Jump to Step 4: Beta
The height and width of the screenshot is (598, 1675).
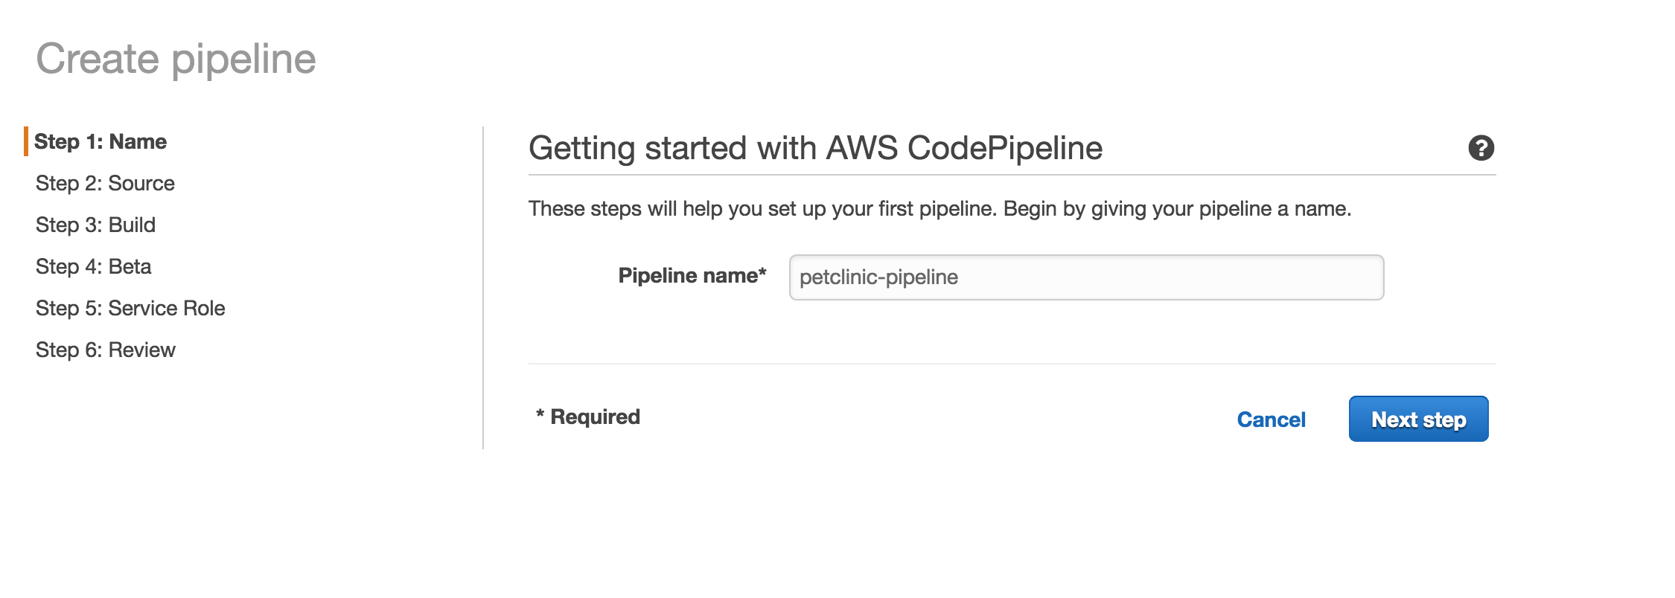pyautogui.click(x=93, y=267)
